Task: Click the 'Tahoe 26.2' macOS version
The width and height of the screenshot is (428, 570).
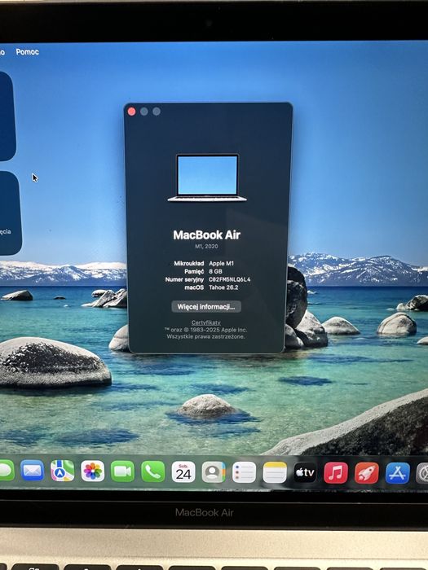Action: click(x=223, y=287)
